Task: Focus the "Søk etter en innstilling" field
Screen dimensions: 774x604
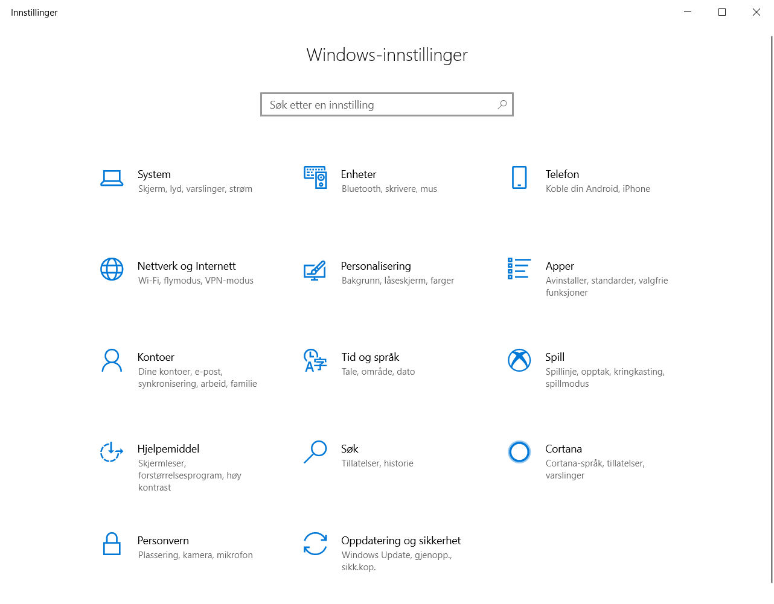Action: coord(387,104)
